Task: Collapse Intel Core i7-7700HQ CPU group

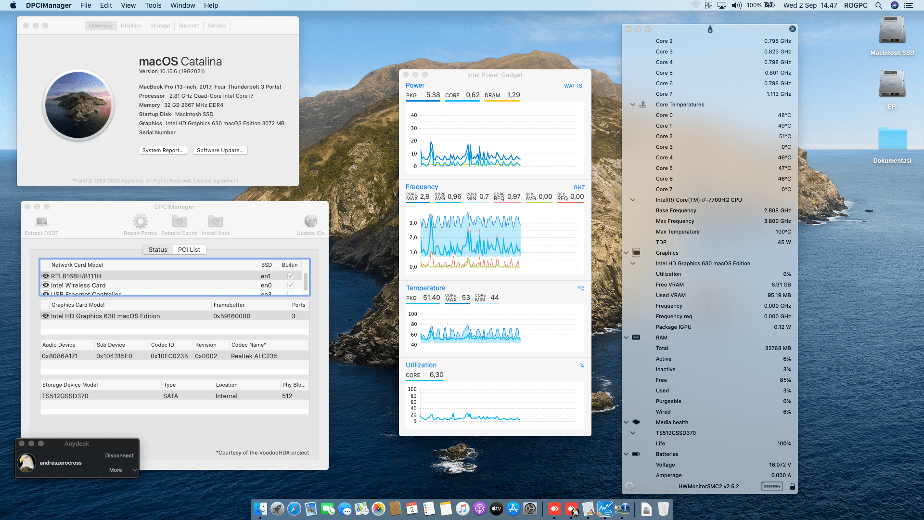Action: [633, 200]
